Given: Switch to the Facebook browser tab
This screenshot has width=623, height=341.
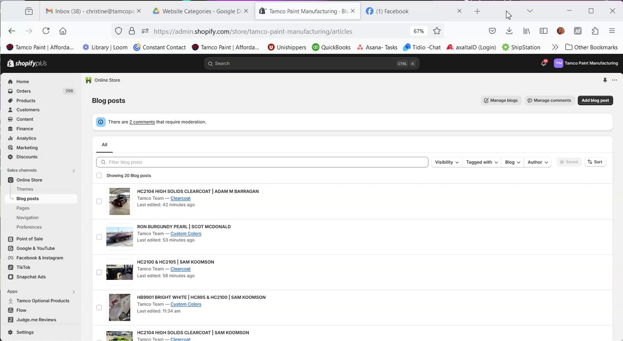Looking at the screenshot, I should 414,11.
